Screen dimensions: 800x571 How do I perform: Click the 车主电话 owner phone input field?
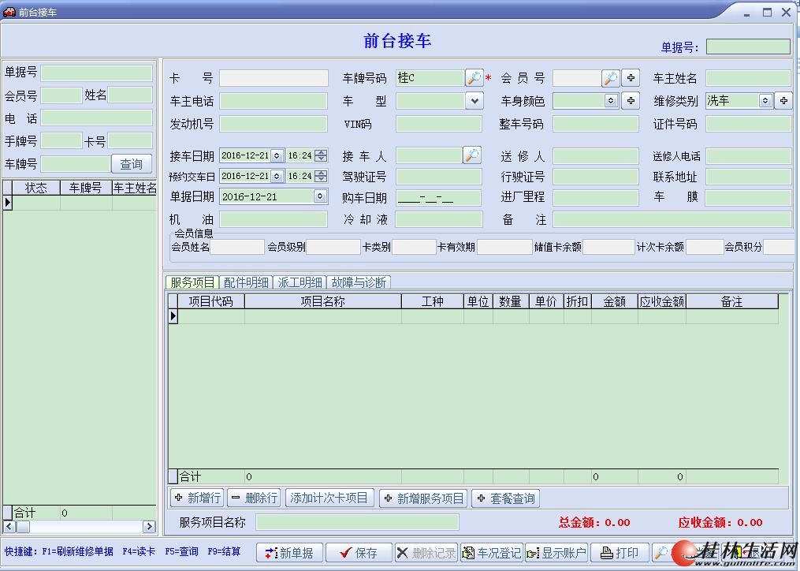coord(273,101)
